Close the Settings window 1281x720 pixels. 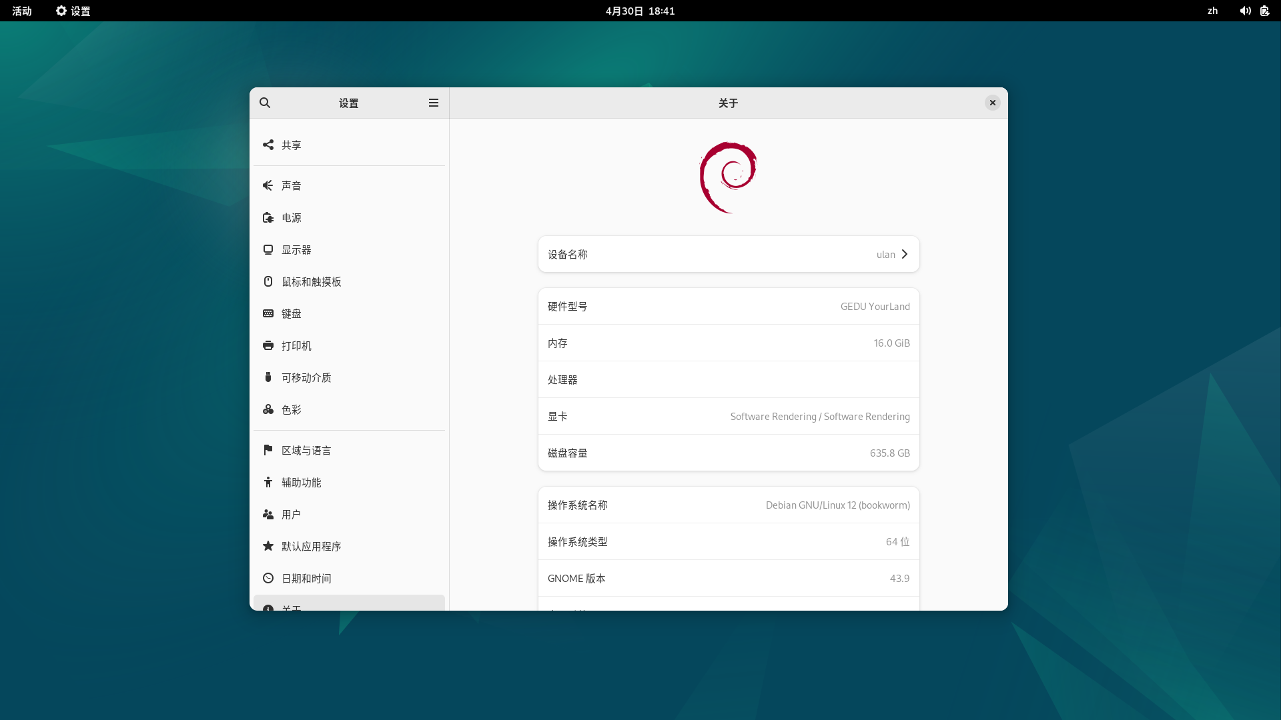point(993,103)
